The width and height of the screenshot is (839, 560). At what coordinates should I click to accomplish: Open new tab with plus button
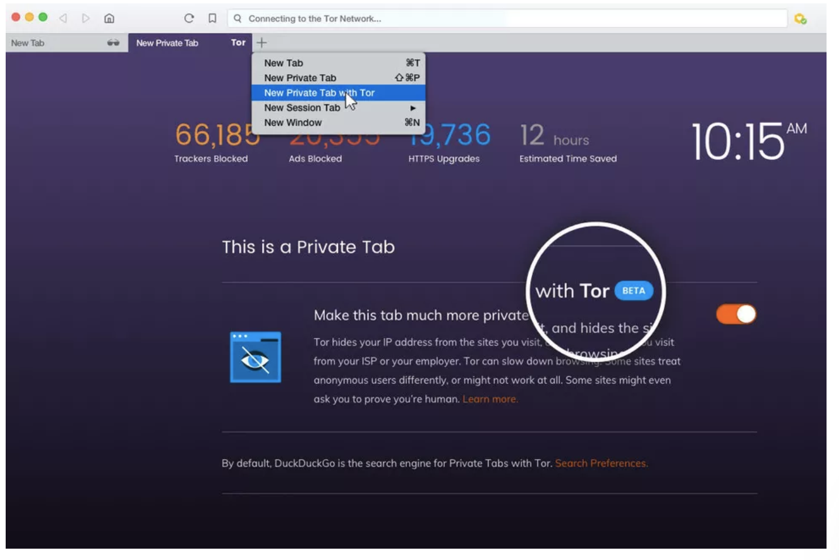[x=261, y=43]
